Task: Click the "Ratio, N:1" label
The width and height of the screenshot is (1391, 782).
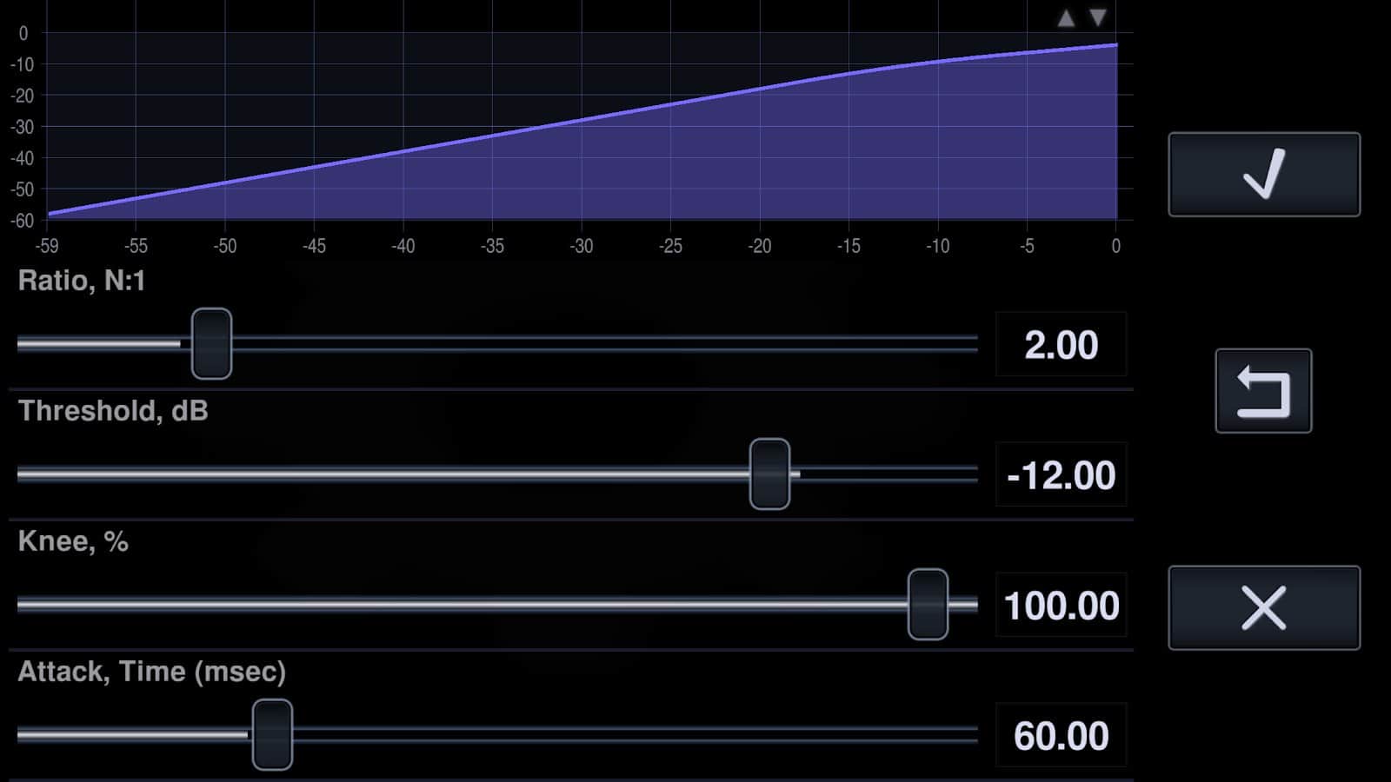Action: tap(82, 281)
